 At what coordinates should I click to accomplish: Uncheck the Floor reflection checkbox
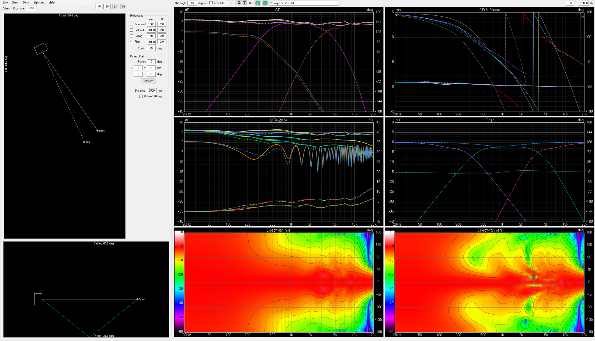[x=132, y=42]
